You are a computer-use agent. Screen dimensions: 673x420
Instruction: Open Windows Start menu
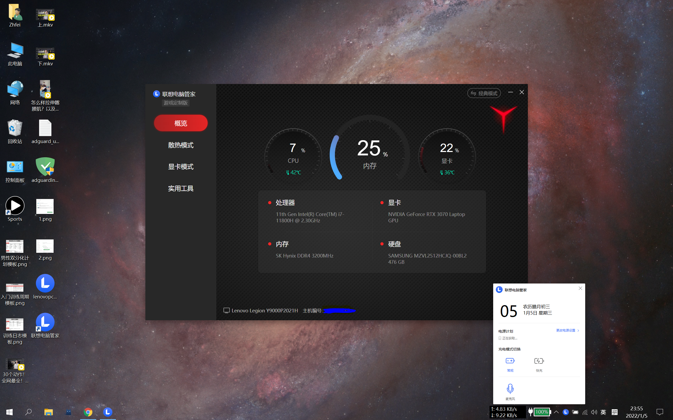[9, 412]
